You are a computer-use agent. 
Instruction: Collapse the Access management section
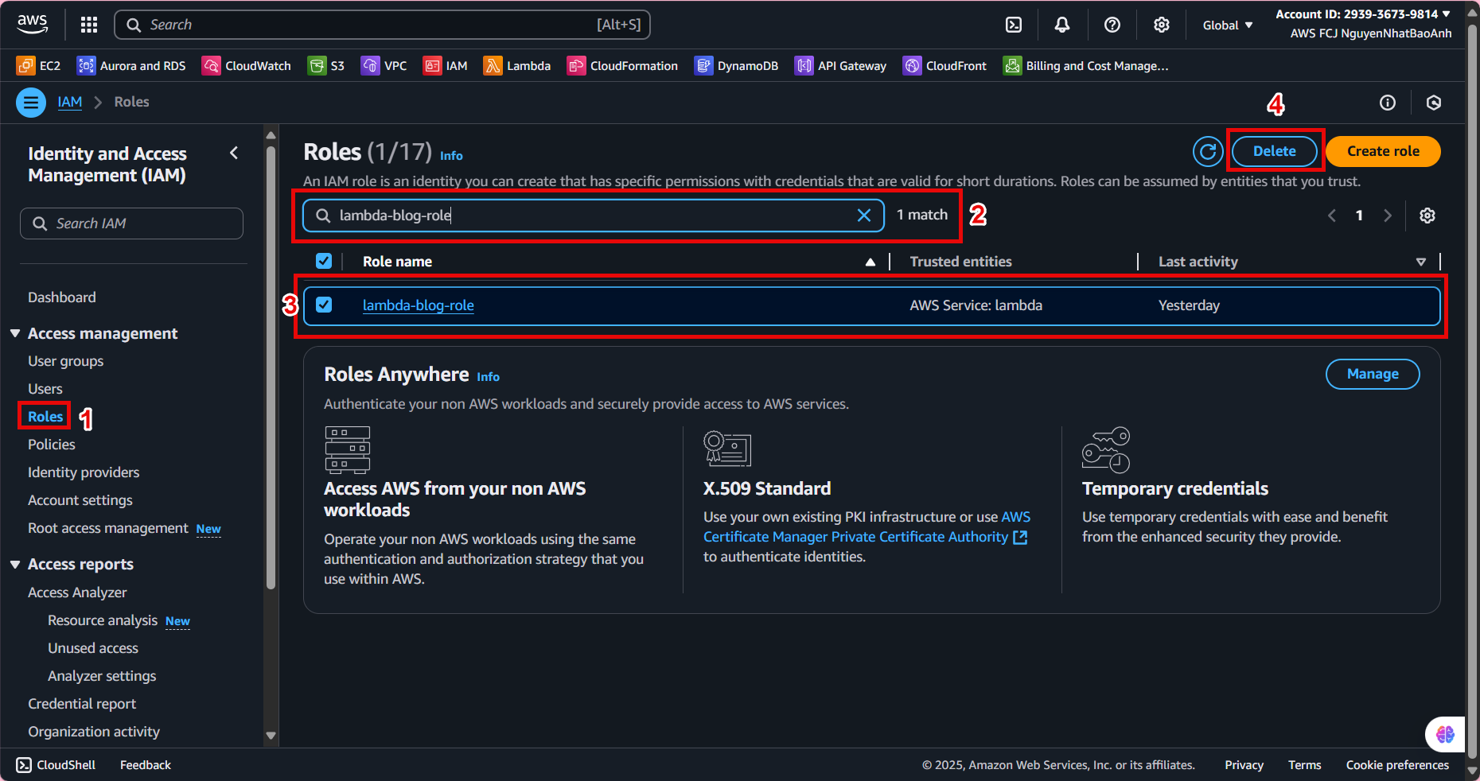[15, 333]
